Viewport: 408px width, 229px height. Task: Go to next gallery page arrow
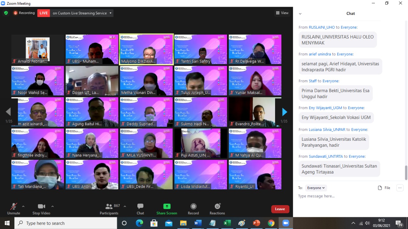(x=285, y=112)
